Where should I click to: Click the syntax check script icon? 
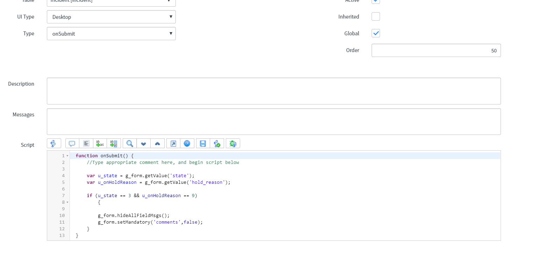pyautogui.click(x=217, y=143)
